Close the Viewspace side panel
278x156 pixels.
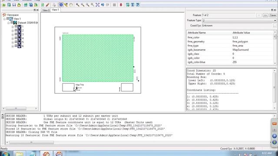click(37, 10)
